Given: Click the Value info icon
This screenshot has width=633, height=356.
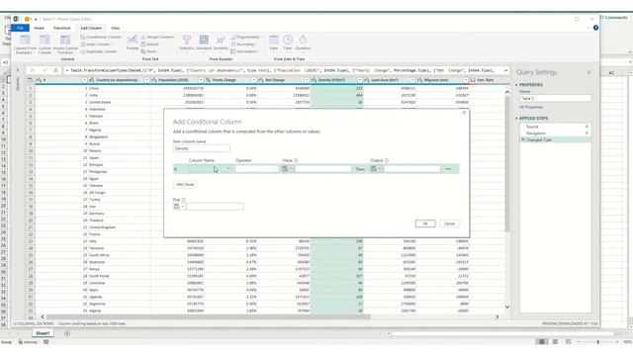Looking at the screenshot, I should [296, 160].
